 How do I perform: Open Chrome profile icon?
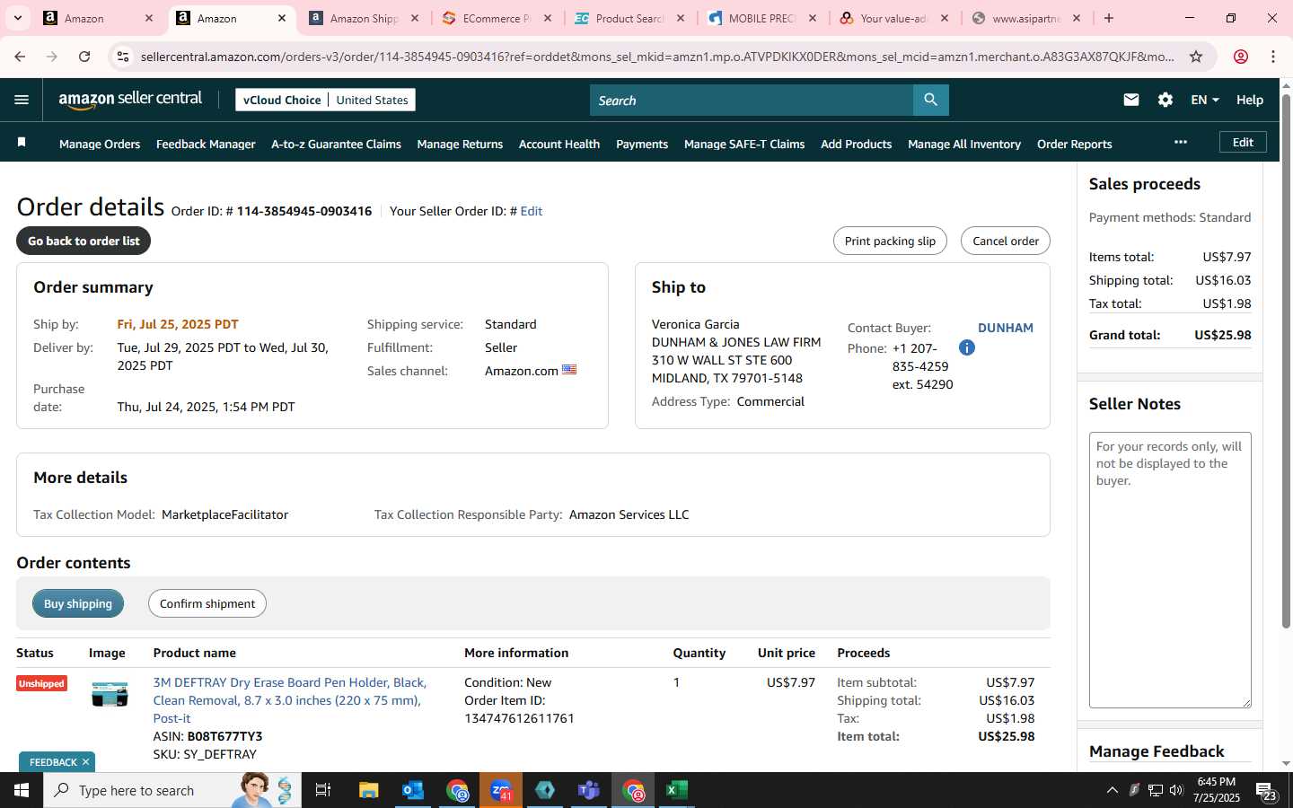(1240, 57)
